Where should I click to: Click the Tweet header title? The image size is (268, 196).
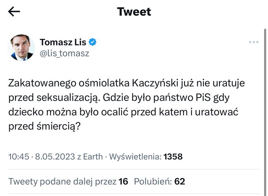click(134, 12)
